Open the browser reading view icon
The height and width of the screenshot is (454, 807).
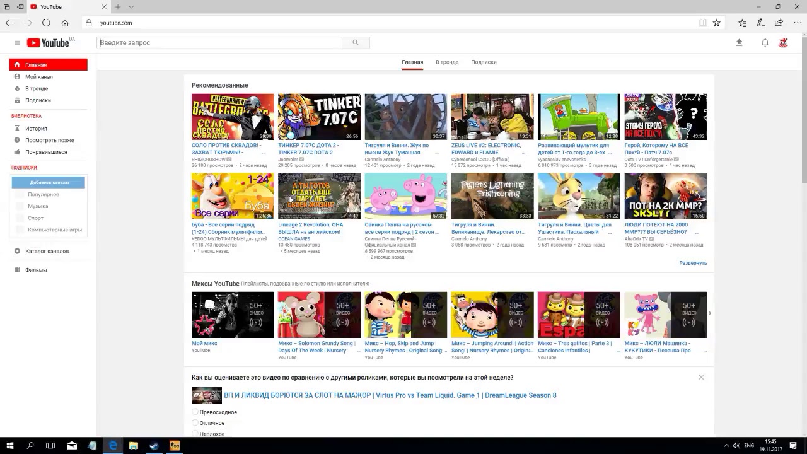[x=703, y=23]
